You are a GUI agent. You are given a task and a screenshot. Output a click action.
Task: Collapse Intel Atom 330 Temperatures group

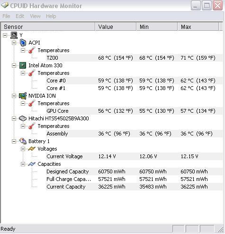coord(23,73)
